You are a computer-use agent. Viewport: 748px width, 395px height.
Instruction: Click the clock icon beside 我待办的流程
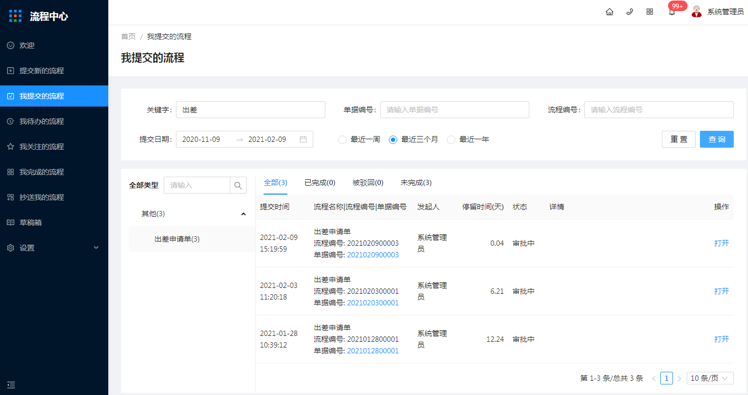(11, 121)
